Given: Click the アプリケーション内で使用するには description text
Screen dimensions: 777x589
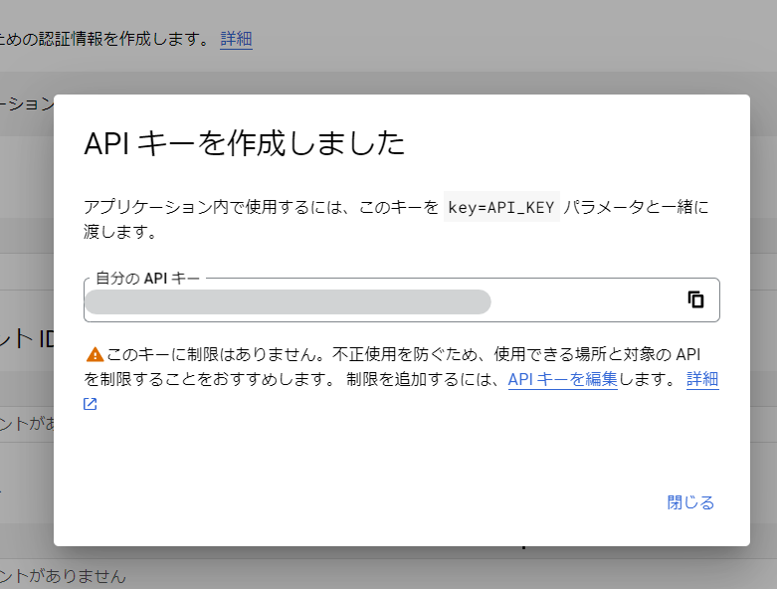Looking at the screenshot, I should (261, 207).
